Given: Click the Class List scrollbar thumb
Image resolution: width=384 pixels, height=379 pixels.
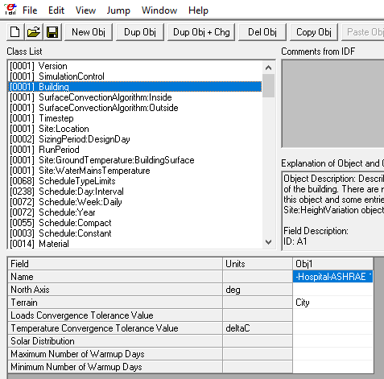Looking at the screenshot, I should coord(268,85).
